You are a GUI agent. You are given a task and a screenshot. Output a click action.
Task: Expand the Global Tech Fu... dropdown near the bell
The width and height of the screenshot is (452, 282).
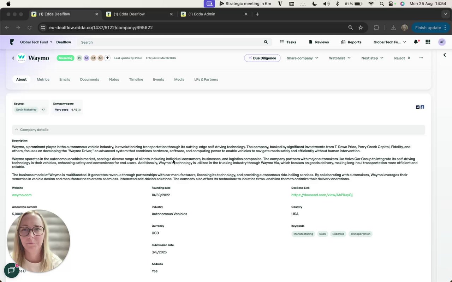[x=390, y=42]
